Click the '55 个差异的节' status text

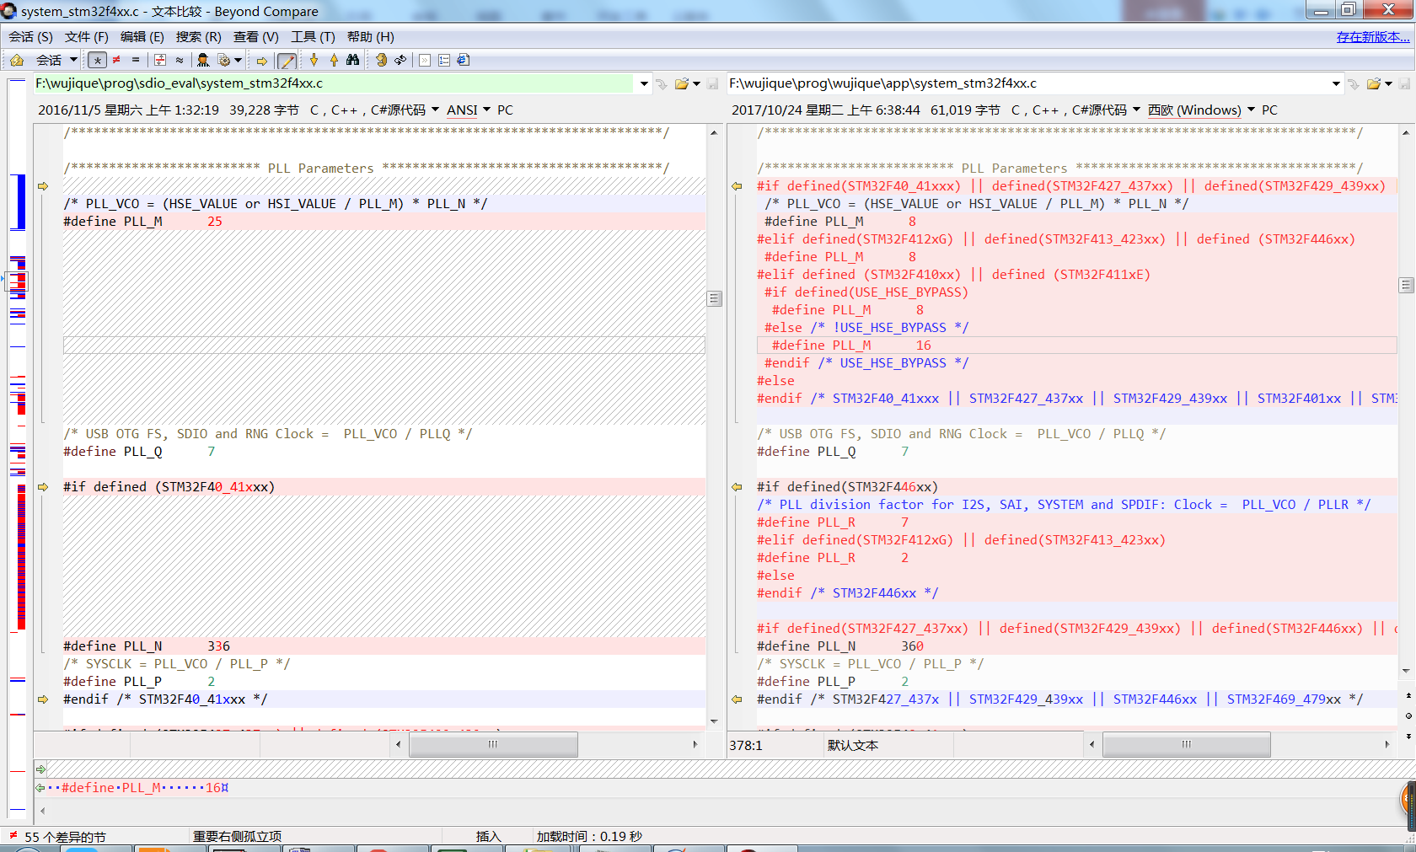65,837
